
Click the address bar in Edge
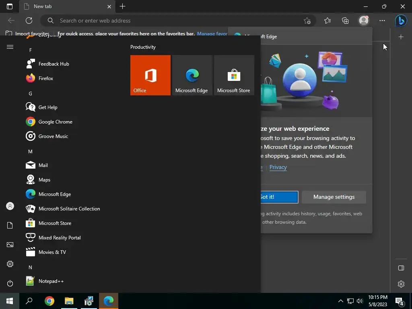(x=179, y=21)
